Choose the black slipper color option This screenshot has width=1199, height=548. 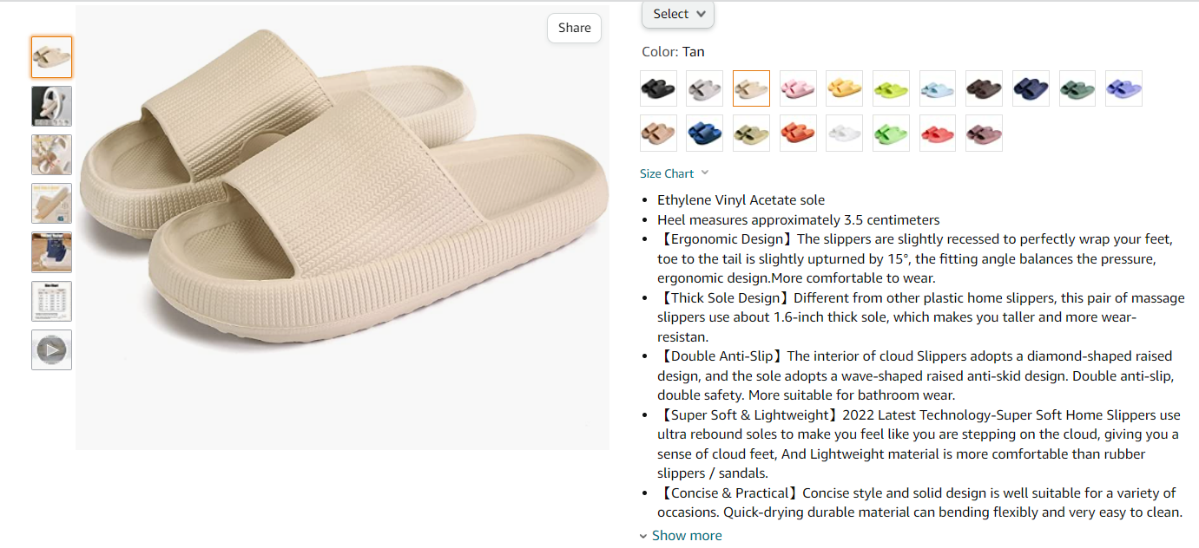[x=658, y=88]
